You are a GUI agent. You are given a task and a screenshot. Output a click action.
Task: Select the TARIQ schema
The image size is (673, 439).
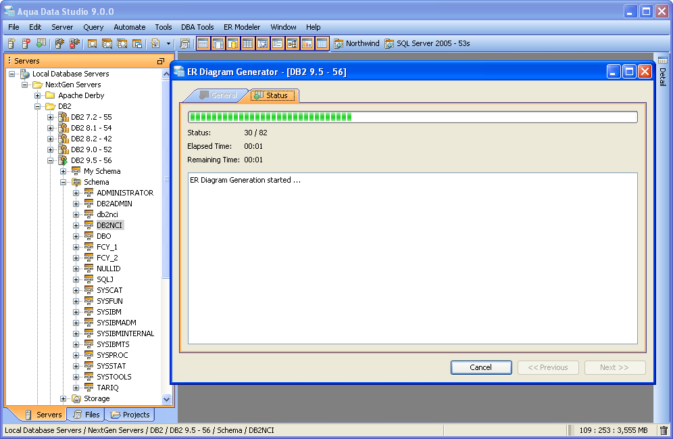[x=107, y=388]
